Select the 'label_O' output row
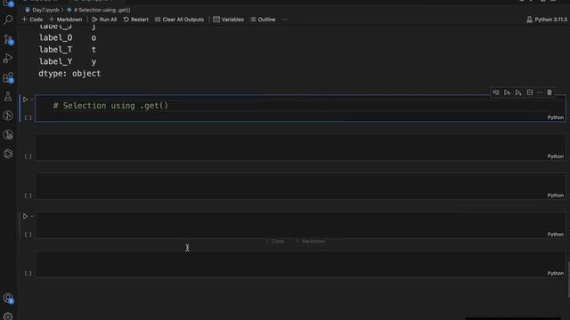The width and height of the screenshot is (570, 320). 68,37
